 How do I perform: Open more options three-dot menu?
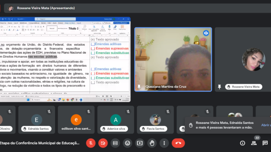point(164,143)
